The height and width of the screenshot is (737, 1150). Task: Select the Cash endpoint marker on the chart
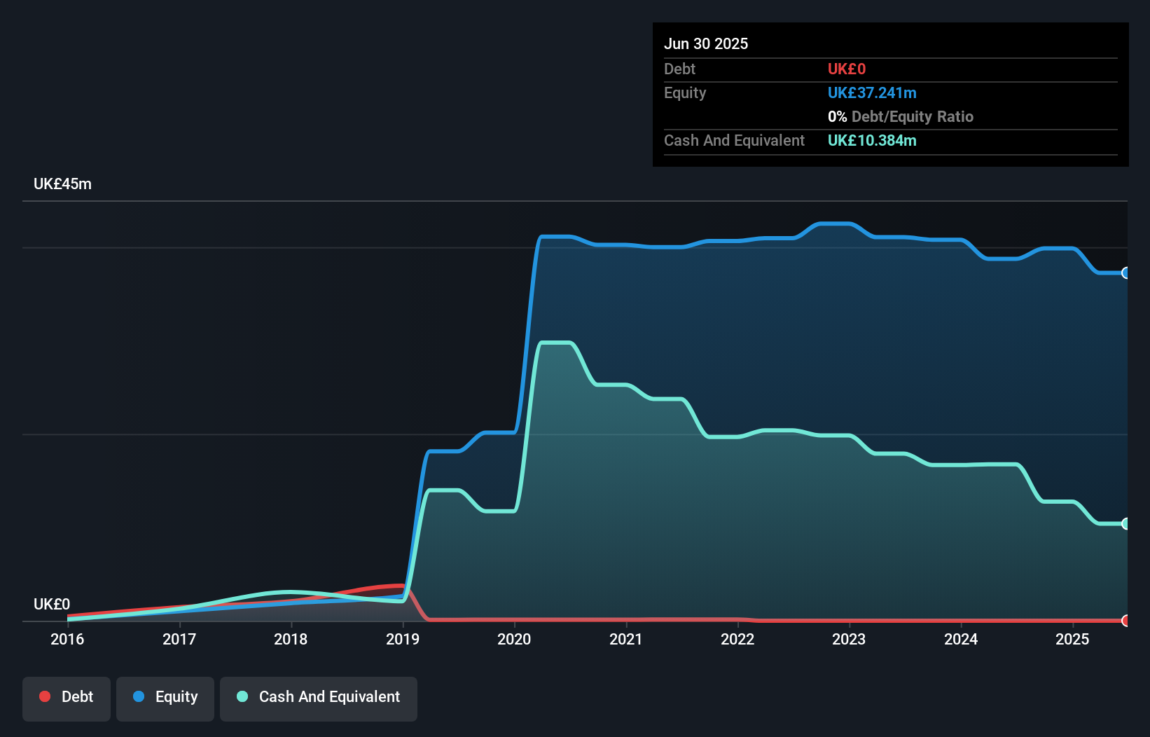tap(1125, 523)
